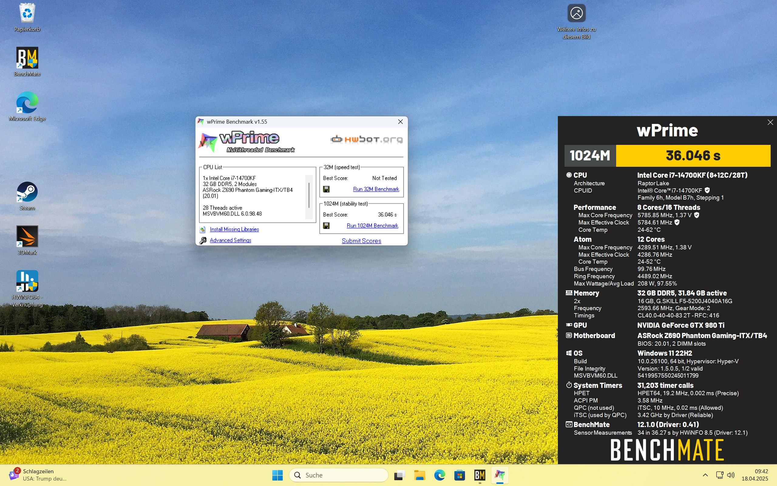777x486 pixels.
Task: Open the Advanced Settings link
Action: point(231,241)
